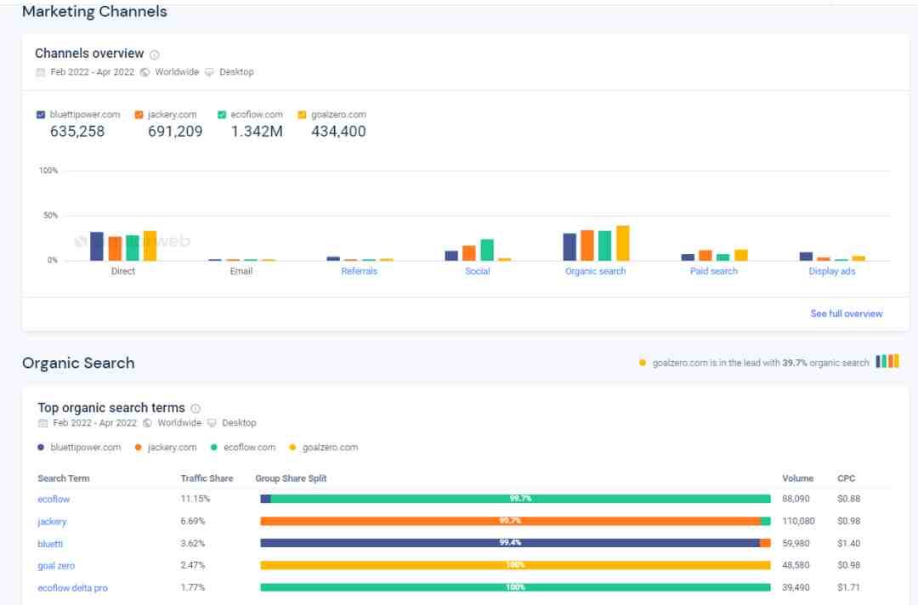
Task: Click the mini bar chart icon beside organic search lead
Action: pyautogui.click(x=887, y=362)
